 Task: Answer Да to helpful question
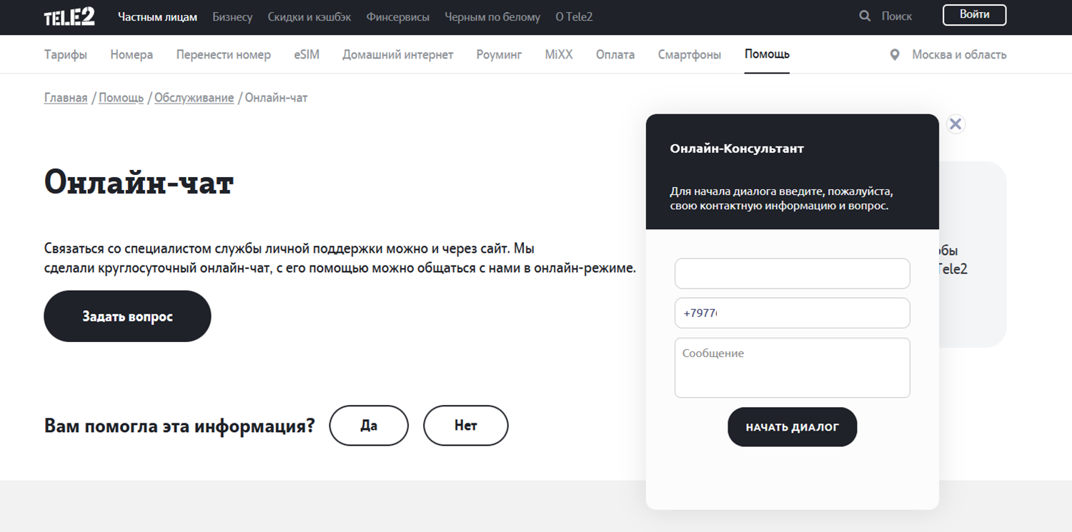(x=369, y=426)
